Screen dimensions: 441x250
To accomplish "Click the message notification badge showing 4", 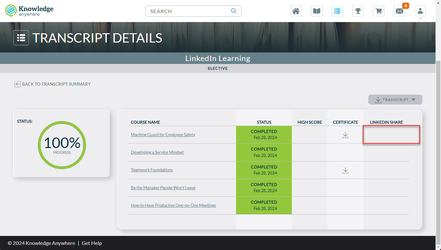I will pos(405,5).
